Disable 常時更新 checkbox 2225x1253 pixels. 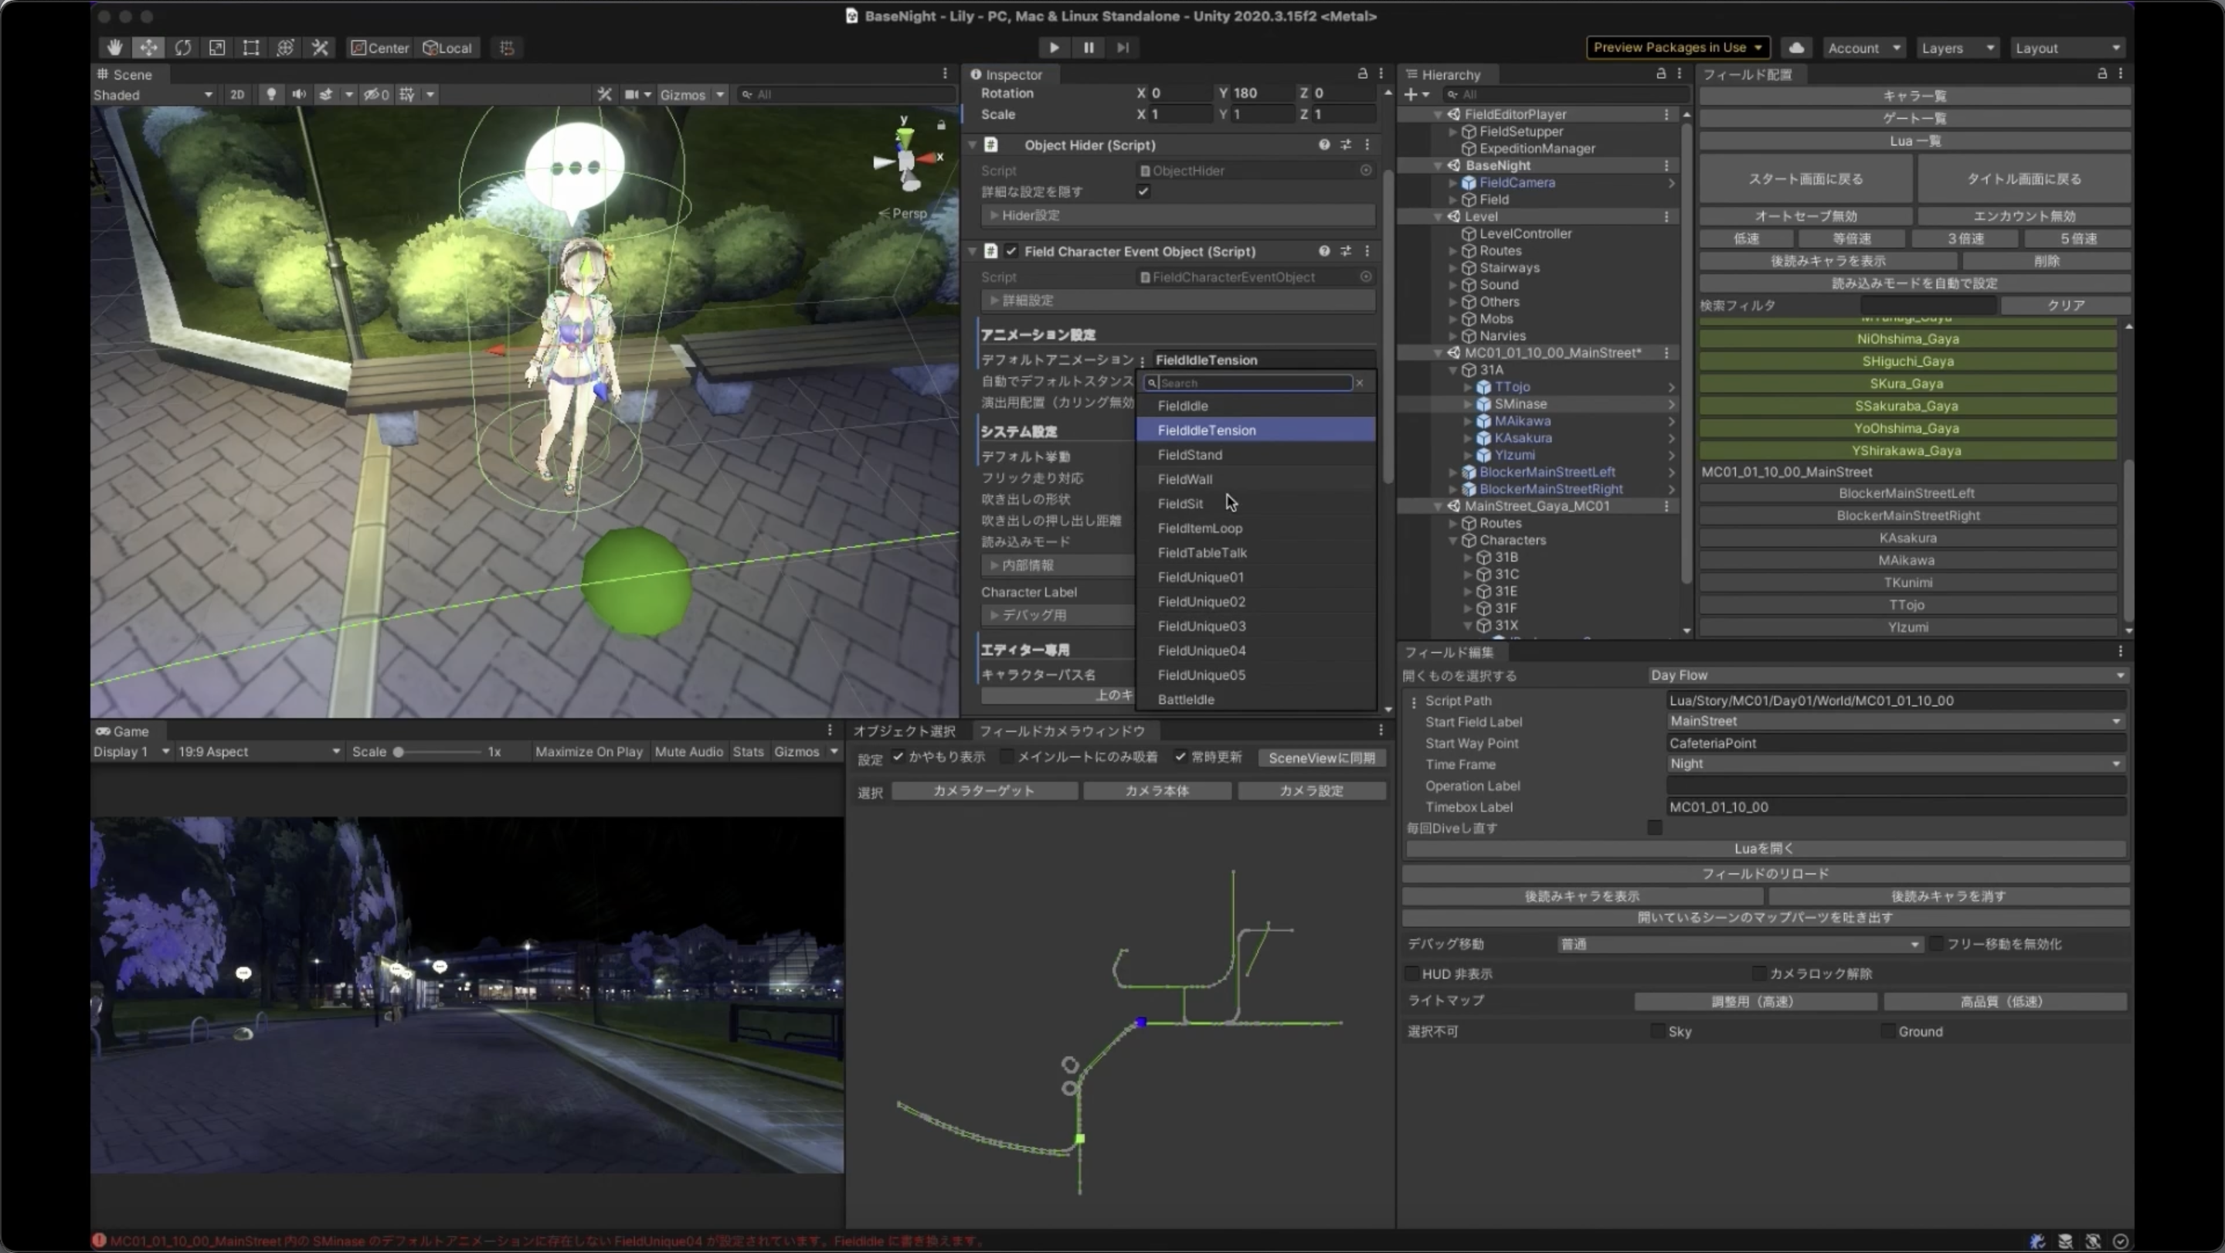[1180, 756]
